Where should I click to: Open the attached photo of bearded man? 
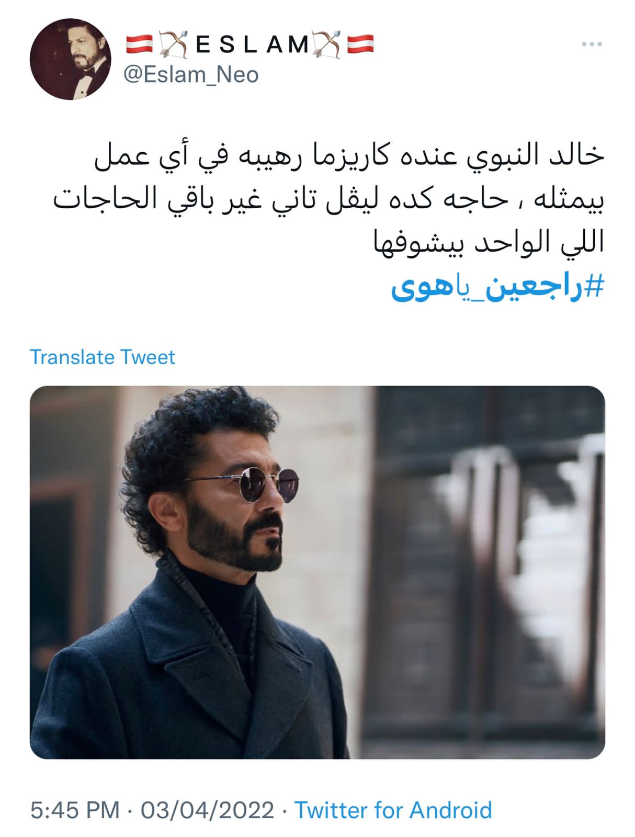pos(318,572)
